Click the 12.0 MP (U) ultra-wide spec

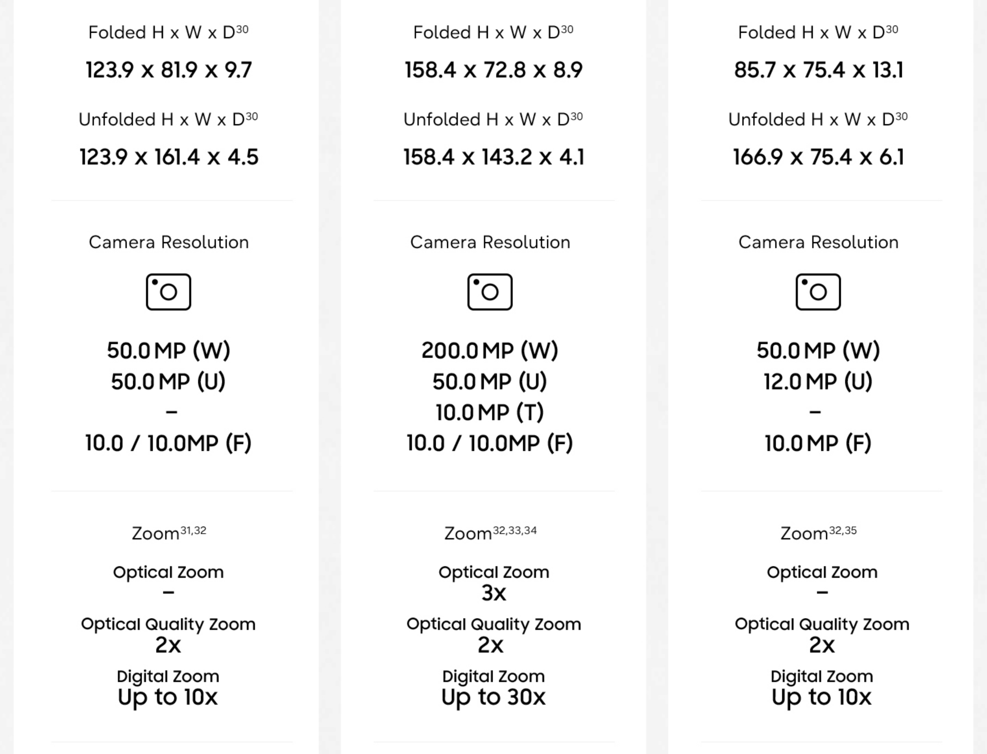click(x=818, y=381)
